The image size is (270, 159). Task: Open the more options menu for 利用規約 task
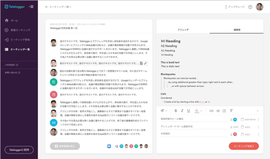[x=258, y=134]
